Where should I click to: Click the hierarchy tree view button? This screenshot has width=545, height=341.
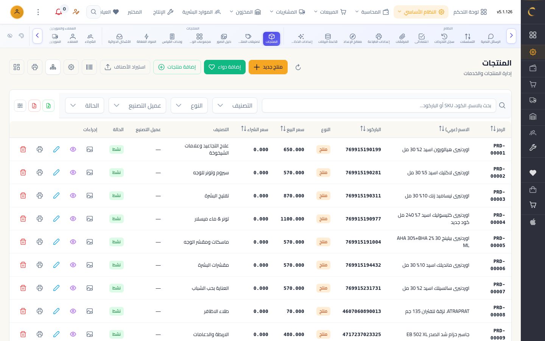(53, 67)
